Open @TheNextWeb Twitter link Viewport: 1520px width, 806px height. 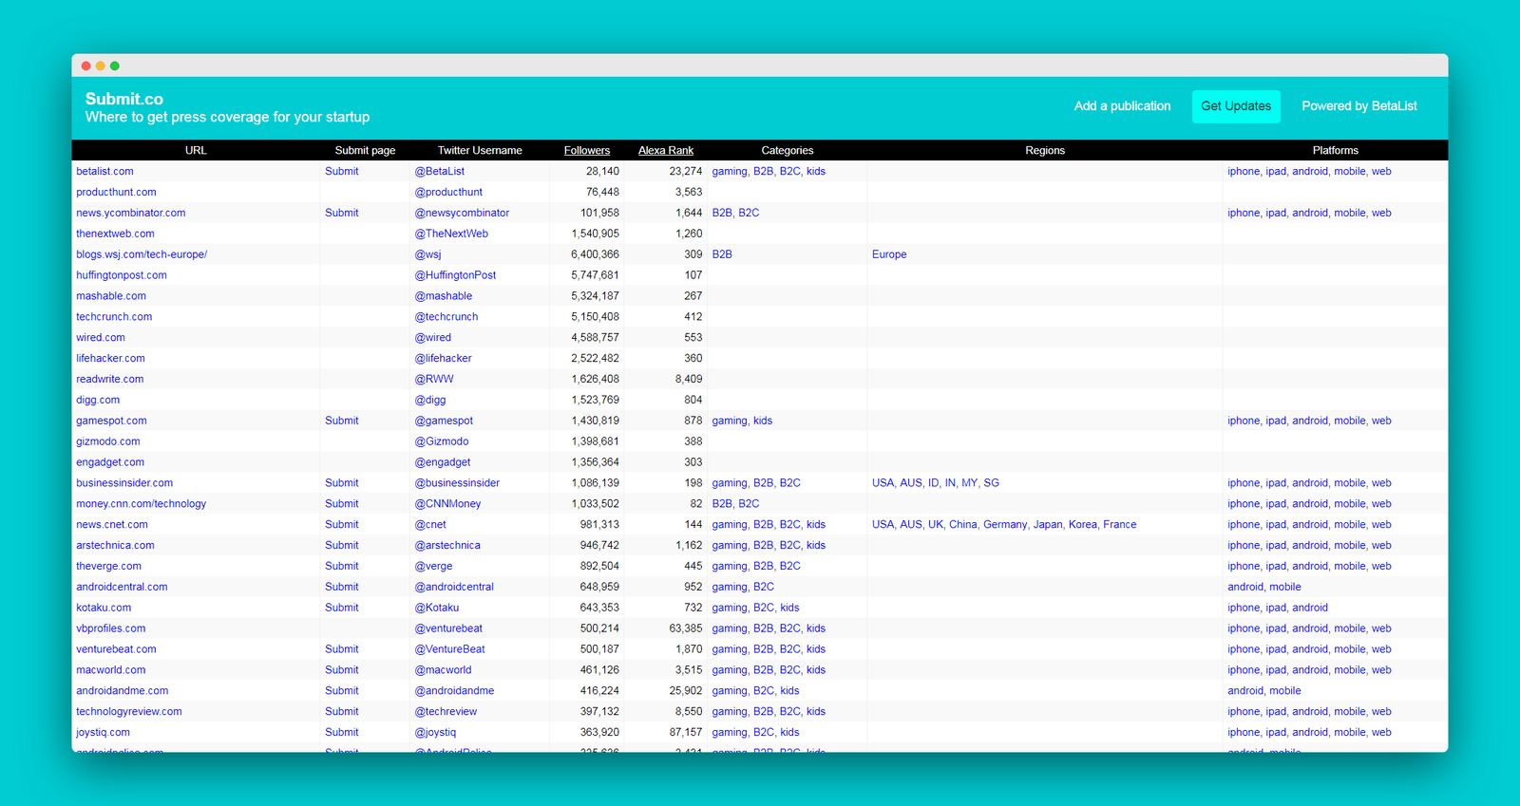(451, 234)
